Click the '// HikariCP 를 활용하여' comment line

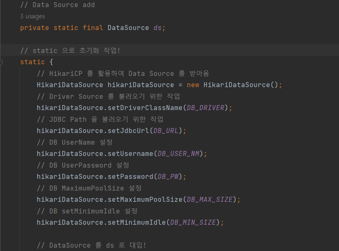click(x=123, y=73)
